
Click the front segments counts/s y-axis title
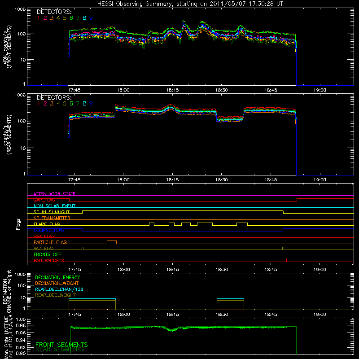pyautogui.click(x=7, y=47)
